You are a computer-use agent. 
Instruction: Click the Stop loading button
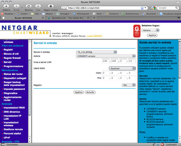click(38, 6)
